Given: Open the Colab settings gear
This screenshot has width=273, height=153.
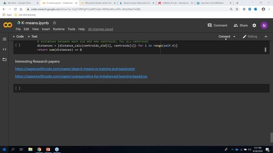Looking at the screenshot, I should (254, 25).
